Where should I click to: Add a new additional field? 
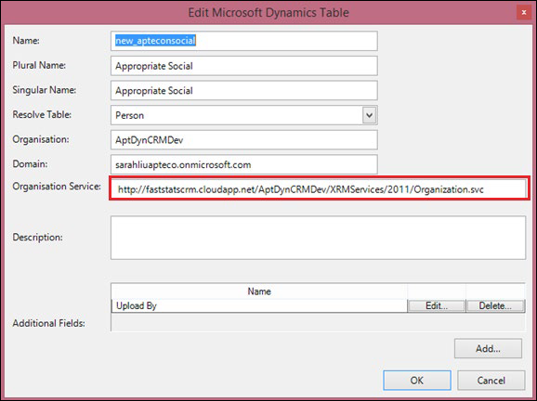pyautogui.click(x=488, y=349)
